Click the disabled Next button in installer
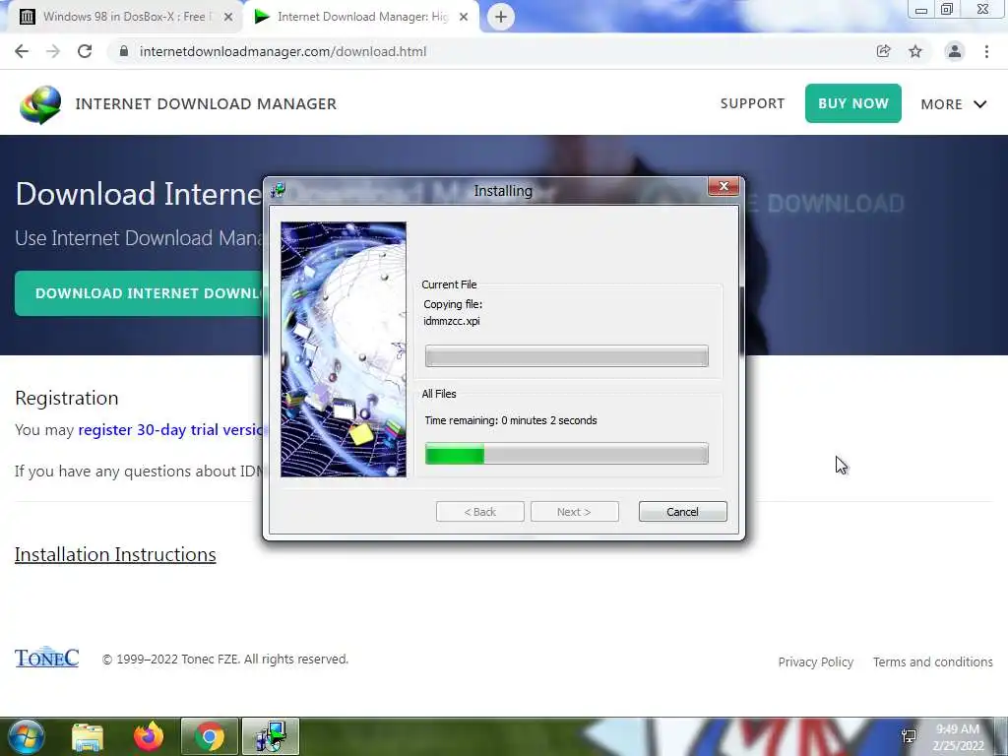 click(x=574, y=512)
